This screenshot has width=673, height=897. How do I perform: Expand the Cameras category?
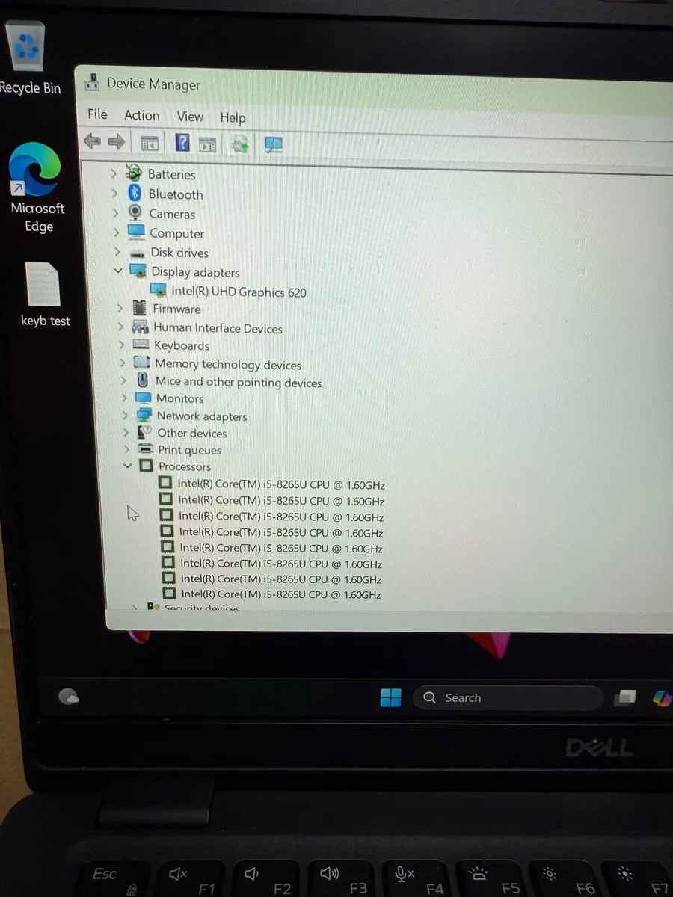(115, 213)
